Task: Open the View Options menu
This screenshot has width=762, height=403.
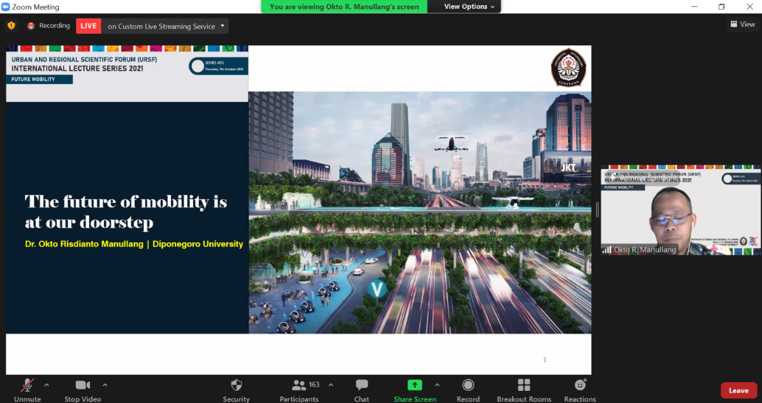Action: pyautogui.click(x=470, y=6)
